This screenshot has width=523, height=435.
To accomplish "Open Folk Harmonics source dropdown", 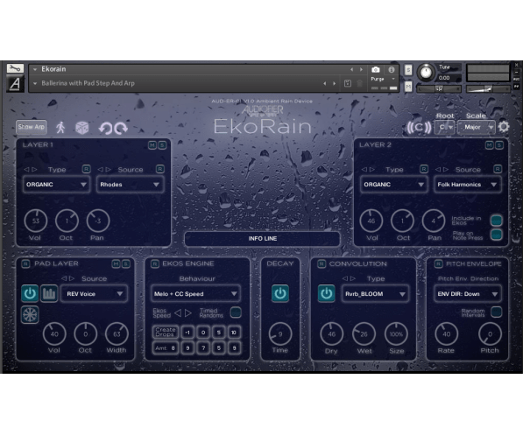I will [468, 185].
